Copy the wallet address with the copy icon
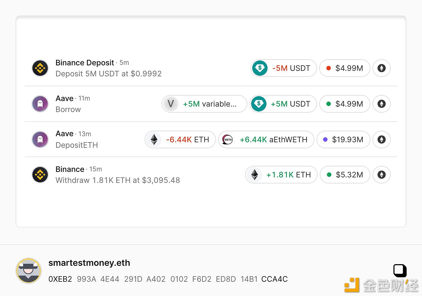 tap(400, 271)
